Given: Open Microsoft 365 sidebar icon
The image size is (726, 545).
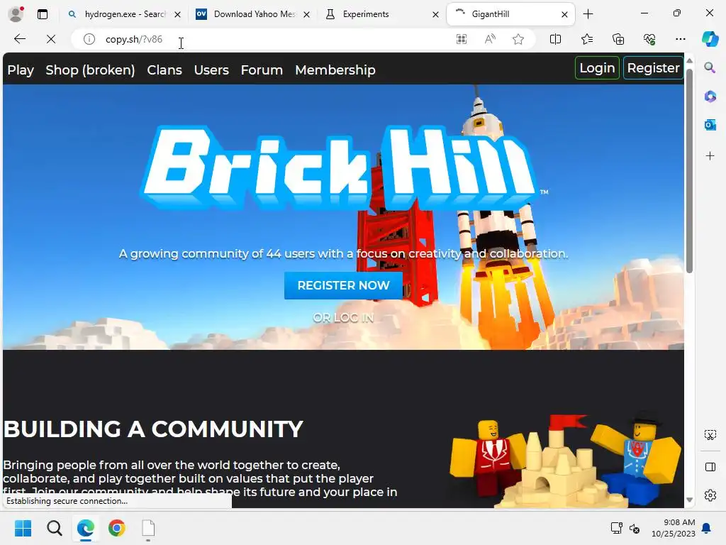Looking at the screenshot, I should pos(710,97).
